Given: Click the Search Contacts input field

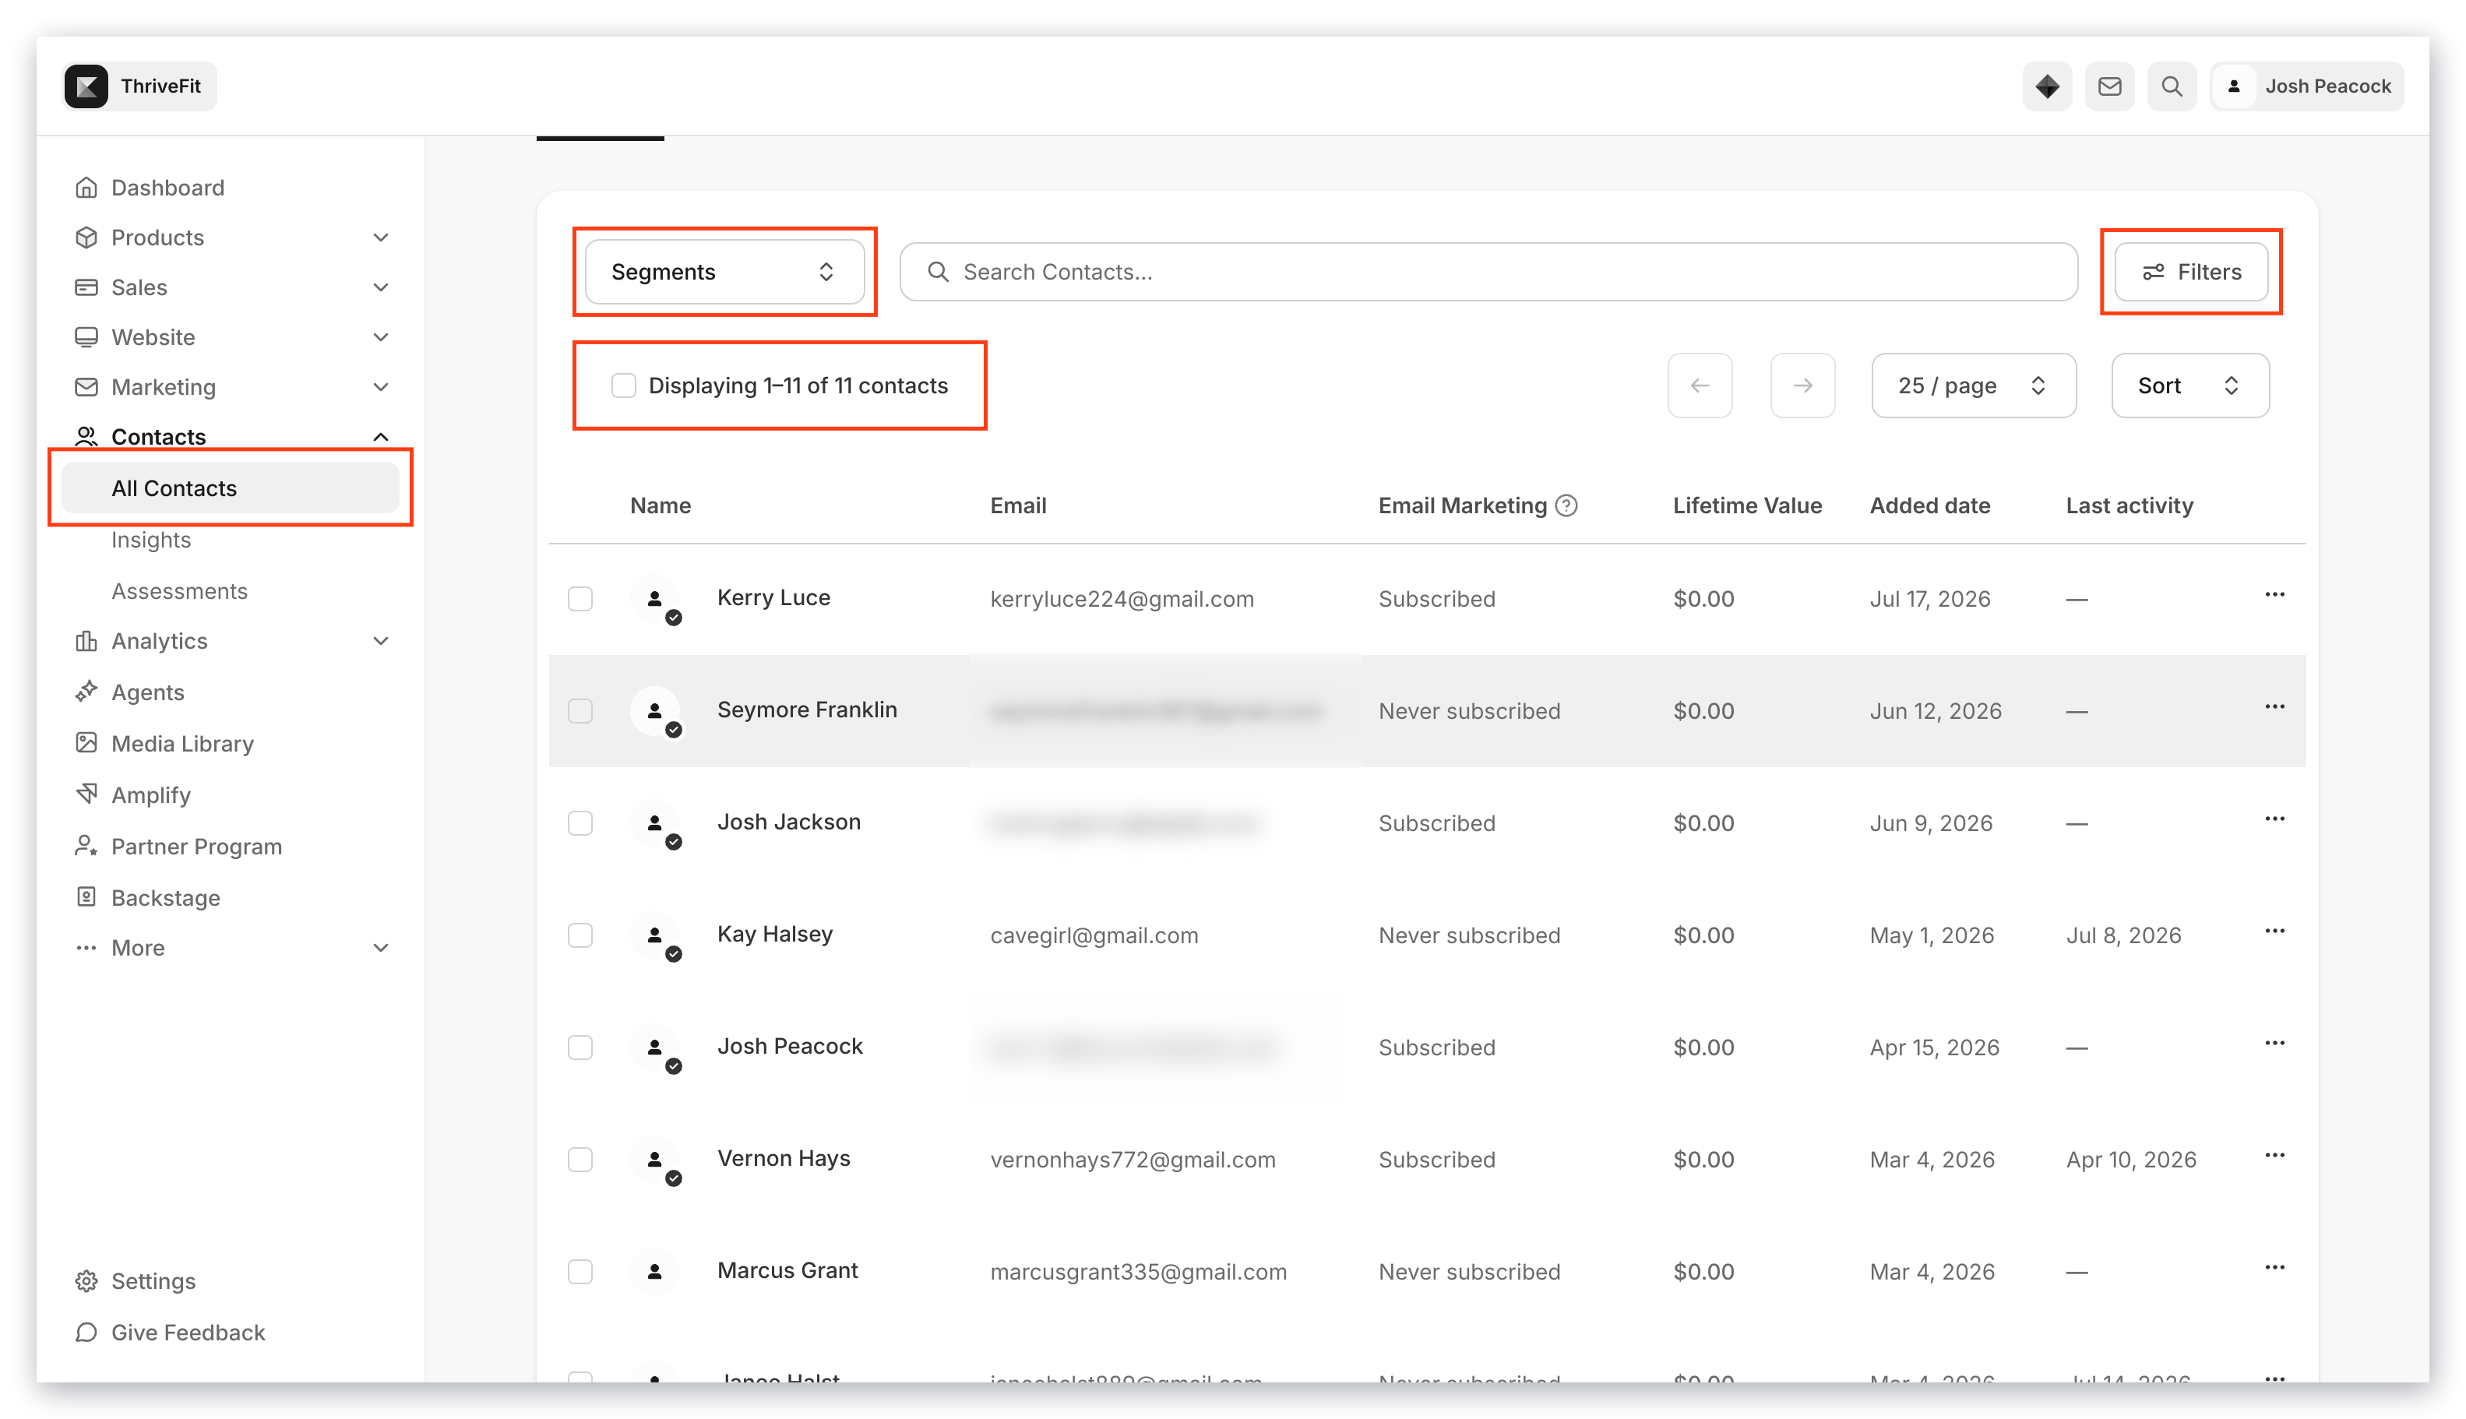Looking at the screenshot, I should click(x=1488, y=272).
